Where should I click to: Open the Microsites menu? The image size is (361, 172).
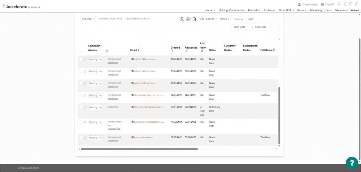click(x=341, y=10)
